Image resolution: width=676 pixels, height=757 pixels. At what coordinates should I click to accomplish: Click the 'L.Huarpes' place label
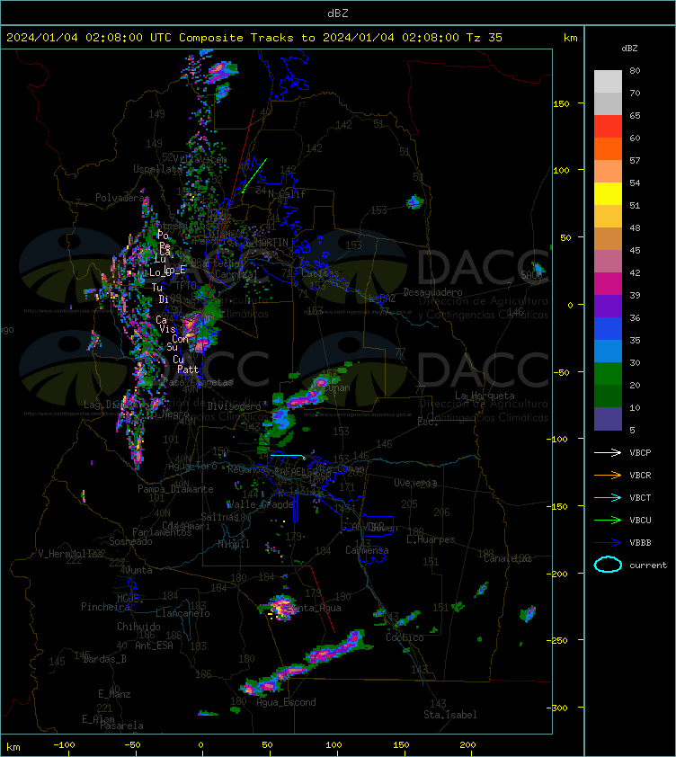pos(431,539)
